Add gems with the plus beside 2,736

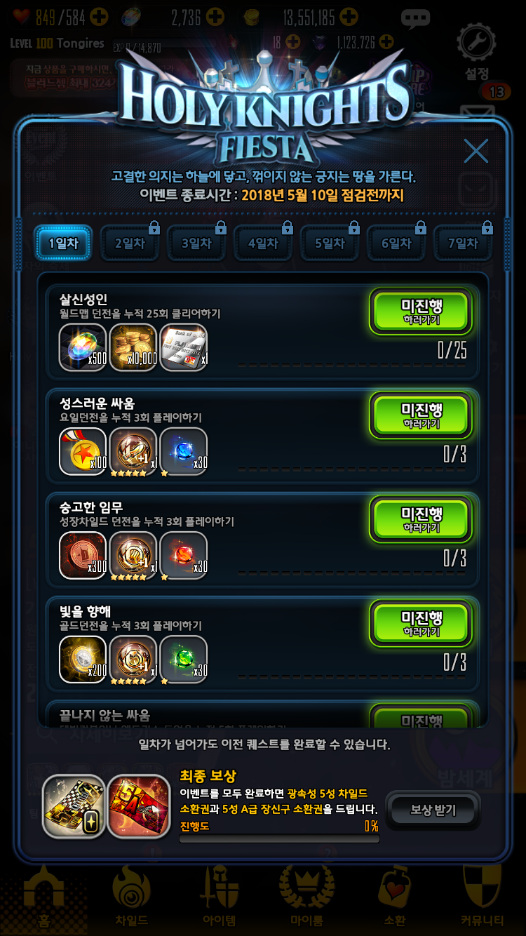tap(215, 17)
